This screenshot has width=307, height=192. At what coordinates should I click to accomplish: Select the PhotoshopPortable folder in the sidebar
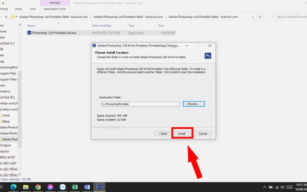pos(9,68)
